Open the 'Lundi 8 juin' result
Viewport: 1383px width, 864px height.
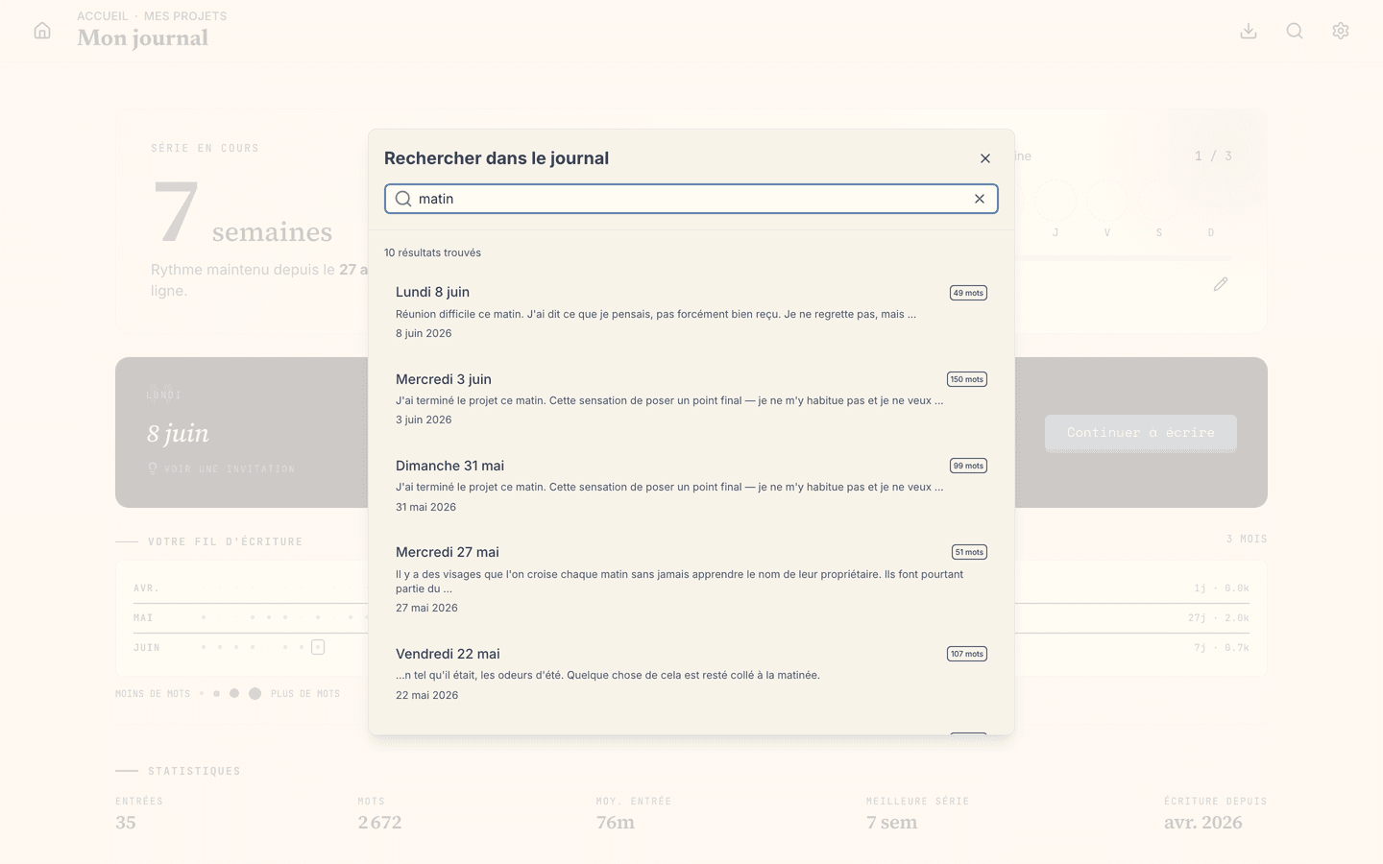[x=691, y=312]
